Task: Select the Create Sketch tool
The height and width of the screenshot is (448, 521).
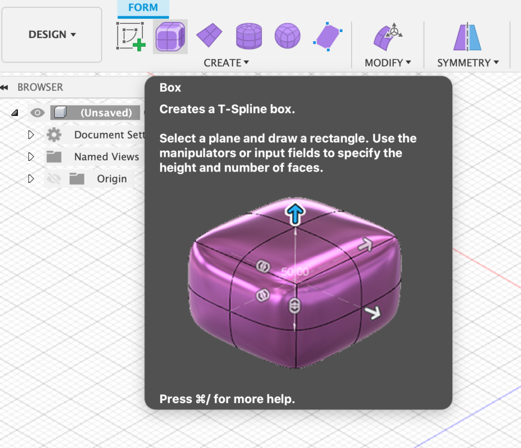Action: point(131,36)
